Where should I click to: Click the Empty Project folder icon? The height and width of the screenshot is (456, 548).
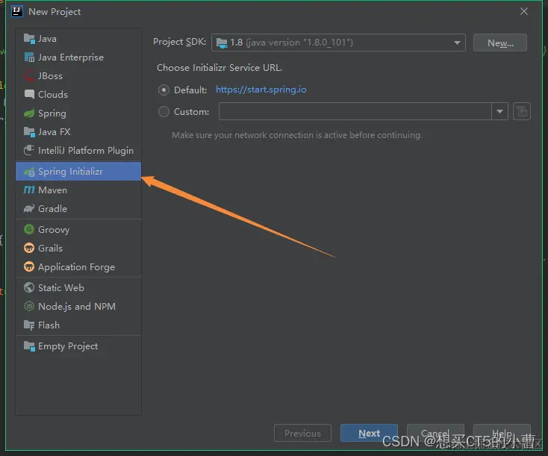click(29, 346)
